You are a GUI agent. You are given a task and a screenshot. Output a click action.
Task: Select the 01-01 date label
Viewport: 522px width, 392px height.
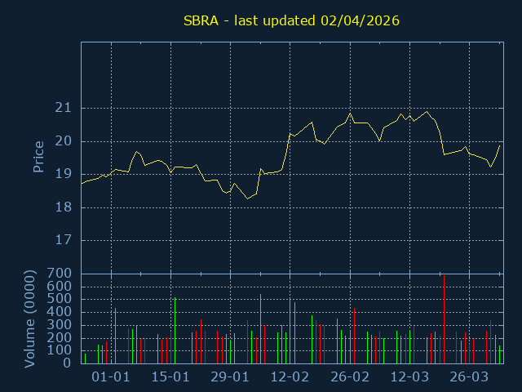[111, 377]
